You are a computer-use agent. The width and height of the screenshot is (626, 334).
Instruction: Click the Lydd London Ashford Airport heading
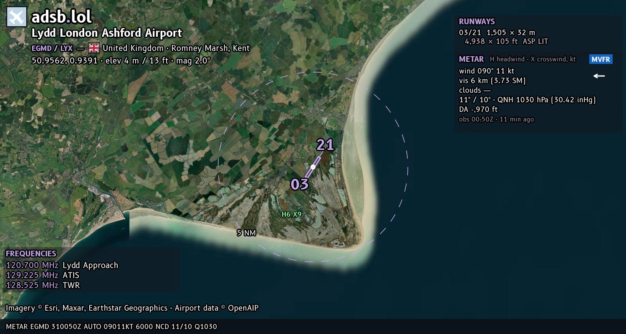[107, 33]
